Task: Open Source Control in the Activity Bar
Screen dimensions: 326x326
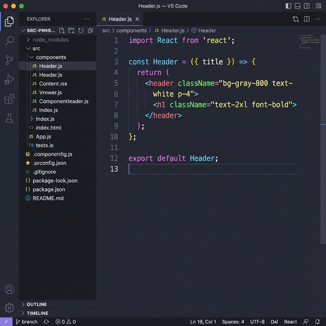Action: pyautogui.click(x=9, y=60)
